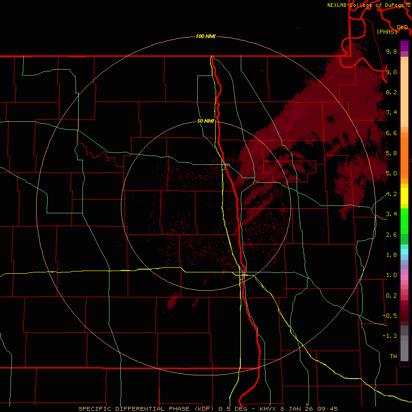Click the 2.6 scale value

pos(391,235)
